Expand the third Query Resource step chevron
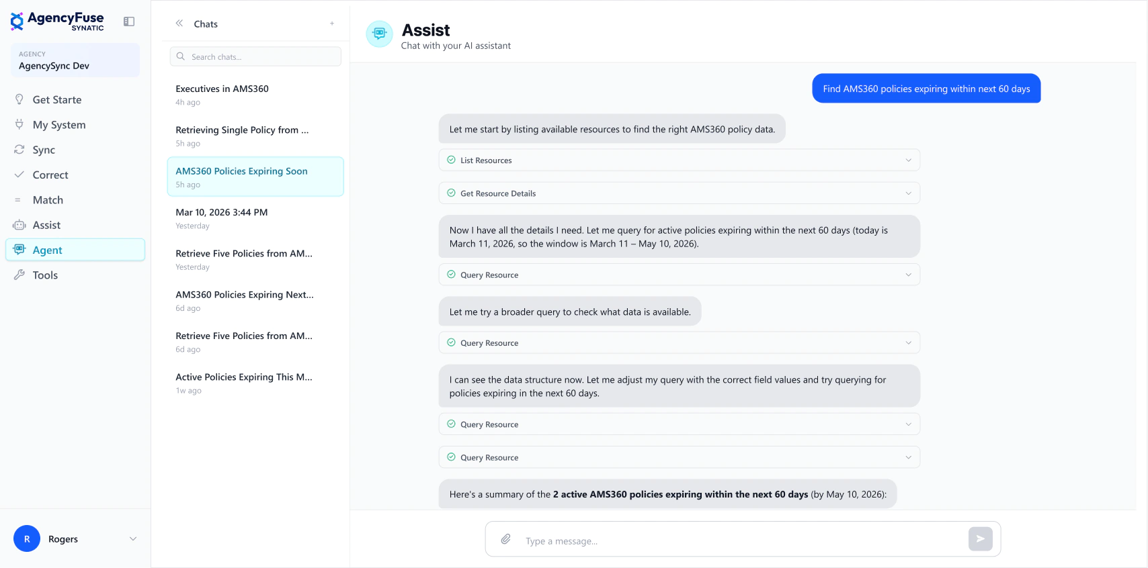 click(909, 424)
